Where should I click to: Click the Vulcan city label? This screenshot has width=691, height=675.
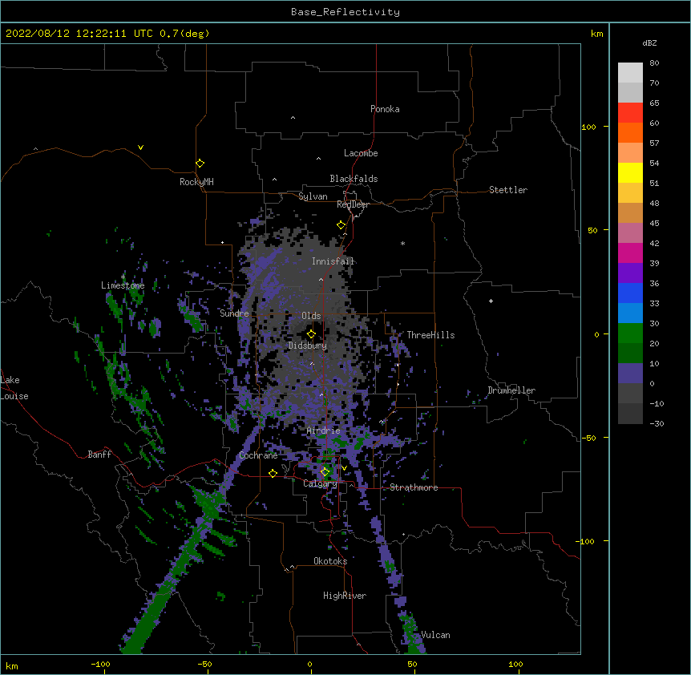click(435, 635)
